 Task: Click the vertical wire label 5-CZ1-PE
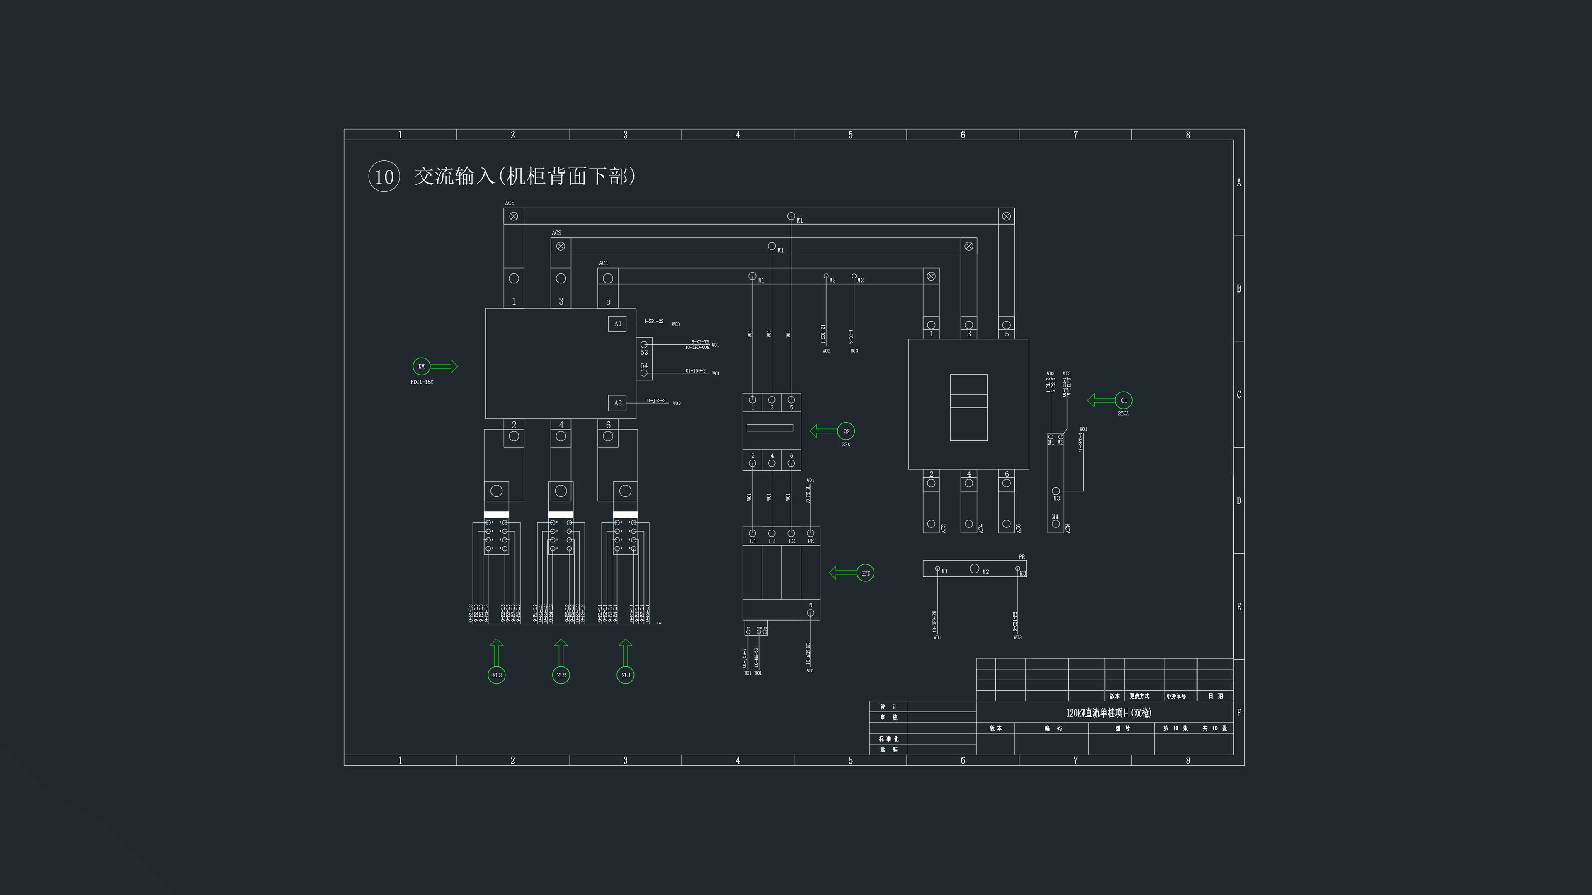pos(1015,622)
